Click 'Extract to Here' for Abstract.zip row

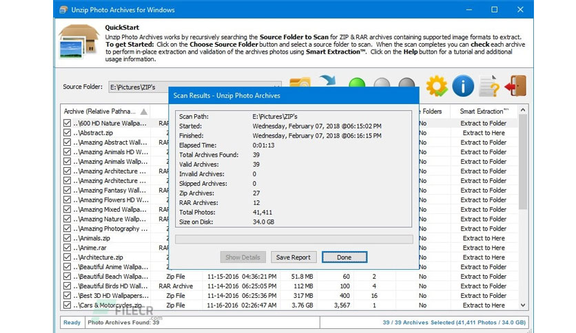pos(484,132)
